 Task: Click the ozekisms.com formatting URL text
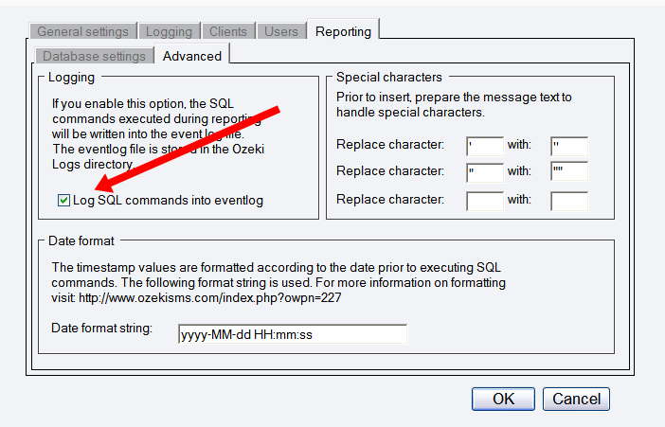tap(210, 297)
